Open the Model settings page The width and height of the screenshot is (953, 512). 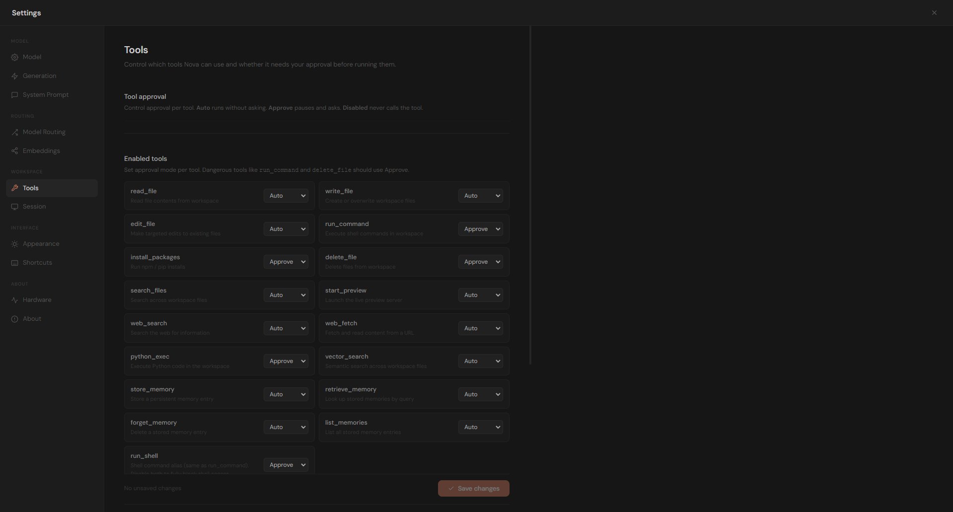(52, 57)
